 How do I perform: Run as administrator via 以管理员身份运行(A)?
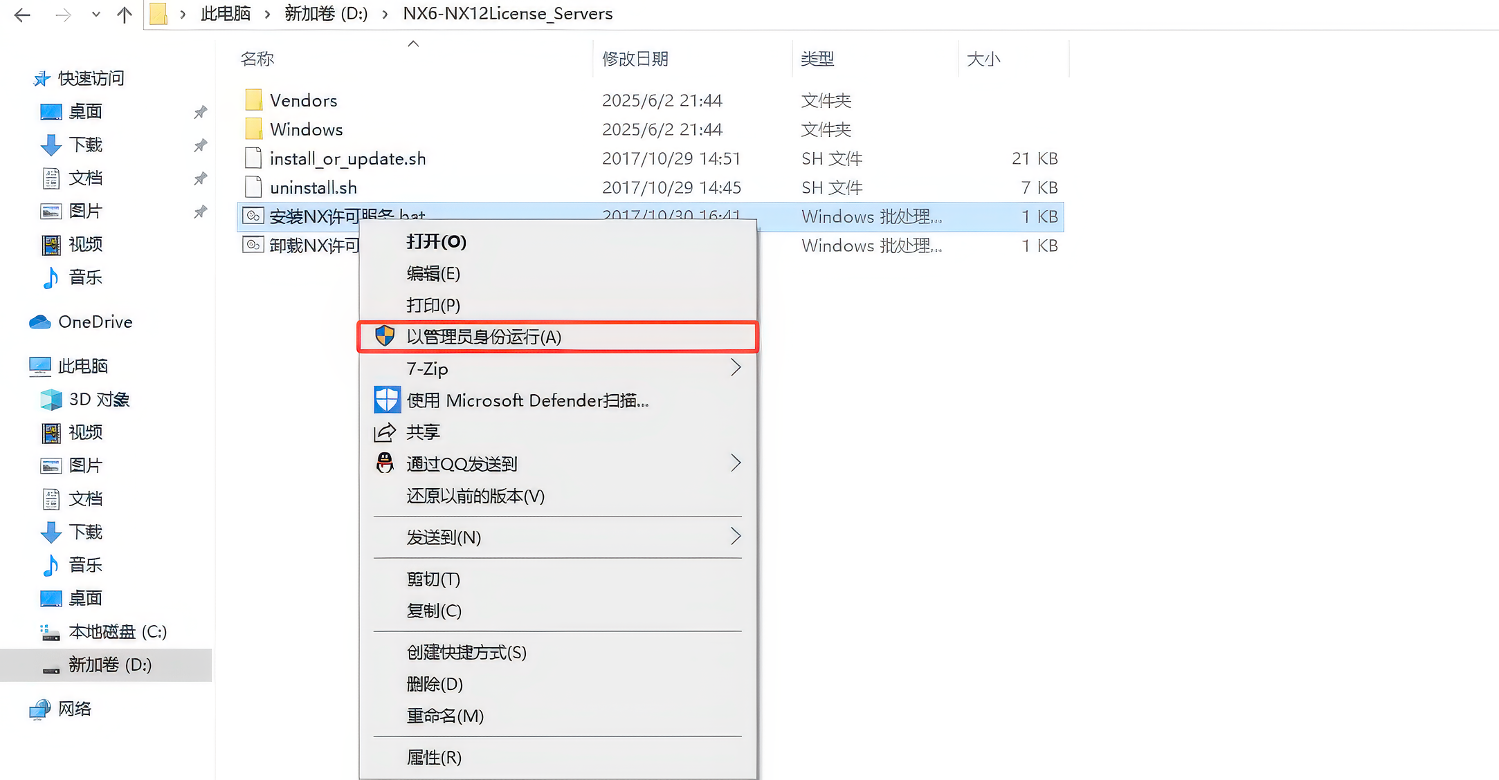(x=558, y=337)
